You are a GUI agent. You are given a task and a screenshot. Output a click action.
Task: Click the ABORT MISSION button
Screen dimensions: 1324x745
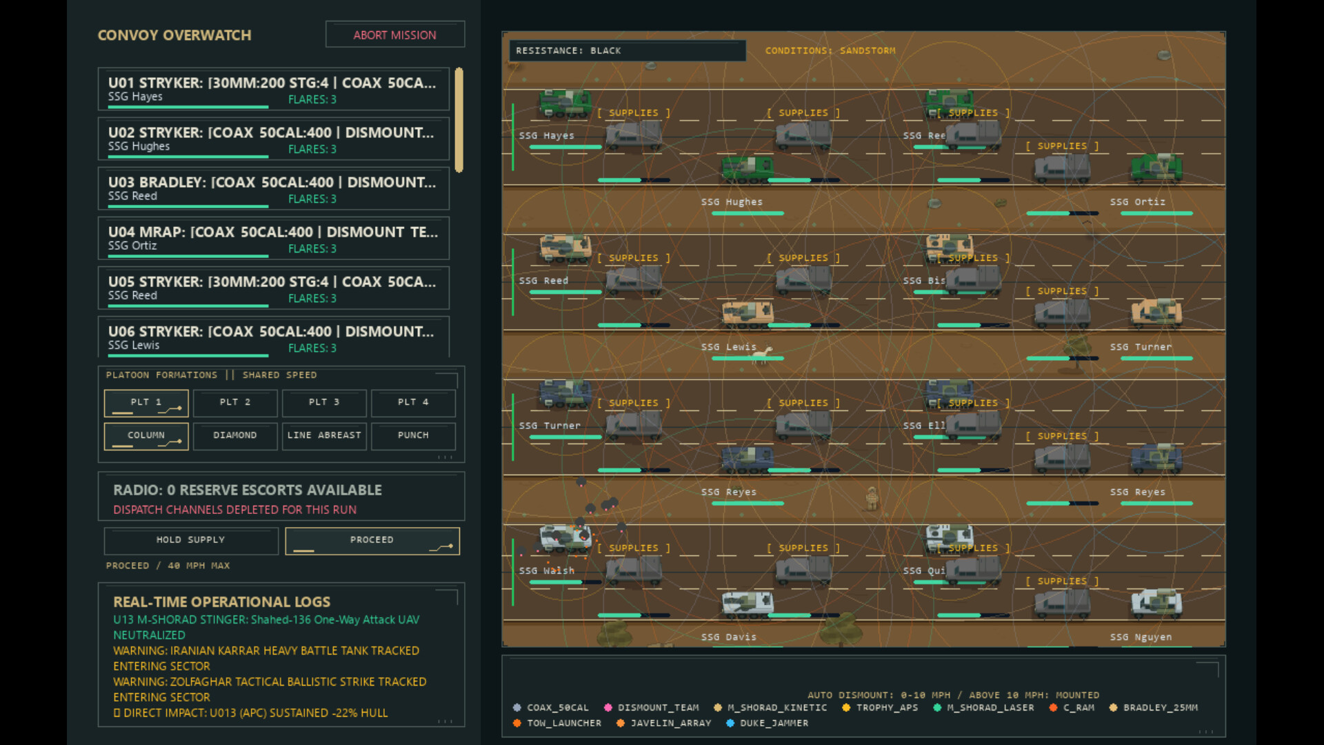395,34
